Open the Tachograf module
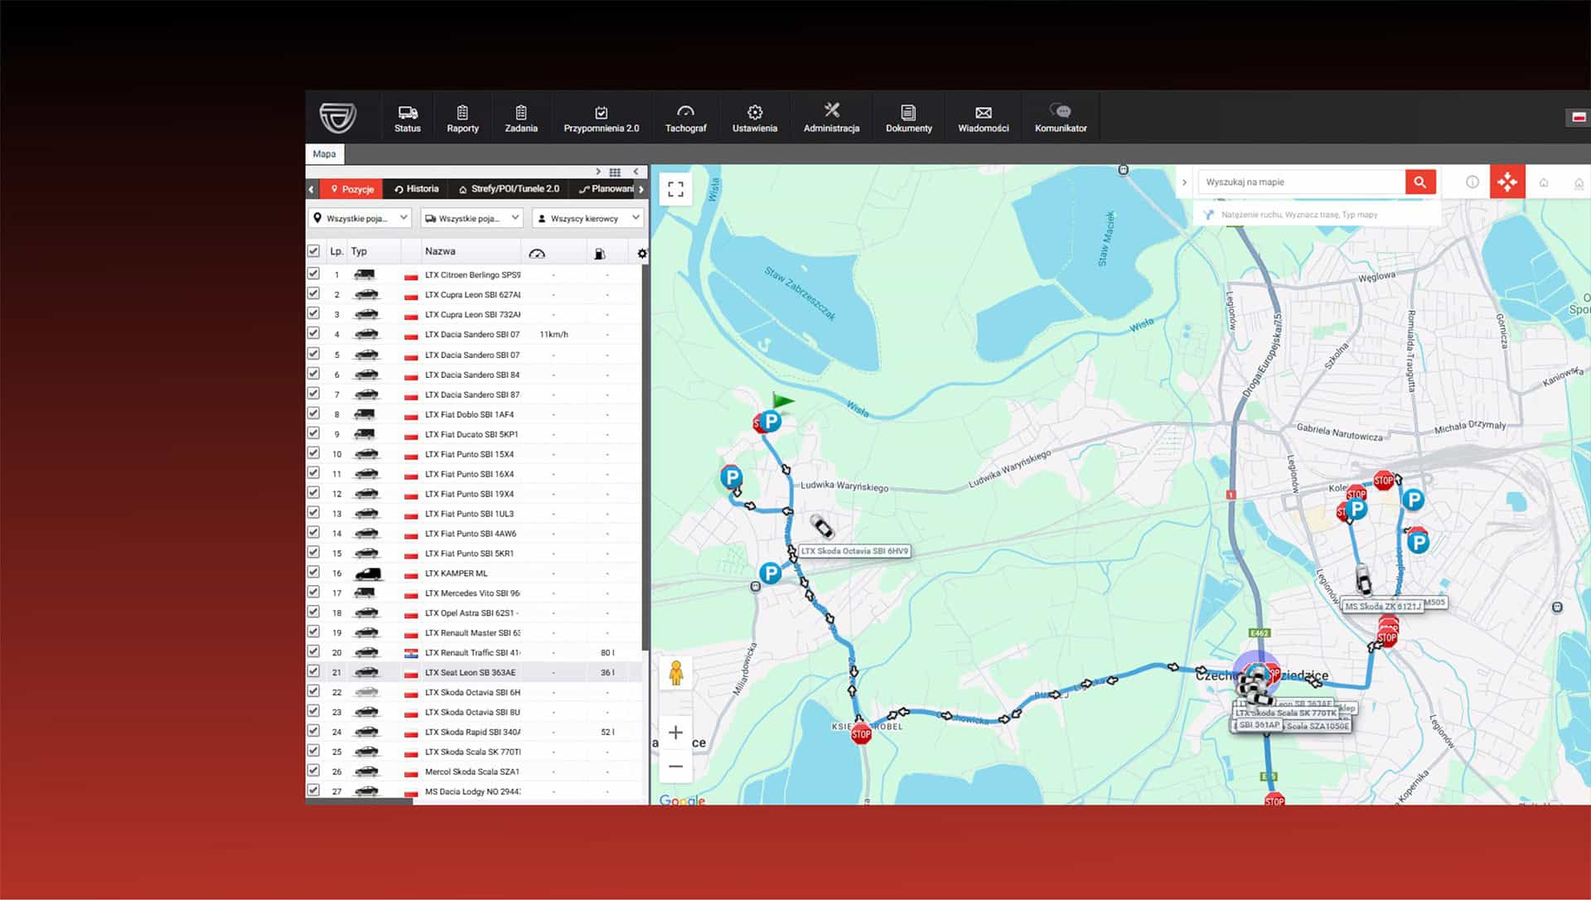1591x900 pixels. click(x=685, y=117)
